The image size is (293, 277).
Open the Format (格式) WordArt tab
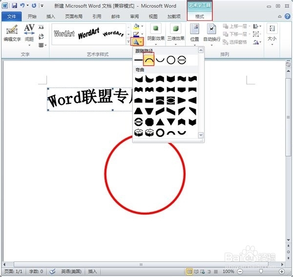point(200,17)
